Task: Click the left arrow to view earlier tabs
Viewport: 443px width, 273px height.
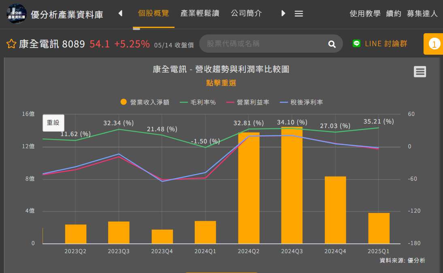Action: pyautogui.click(x=120, y=13)
